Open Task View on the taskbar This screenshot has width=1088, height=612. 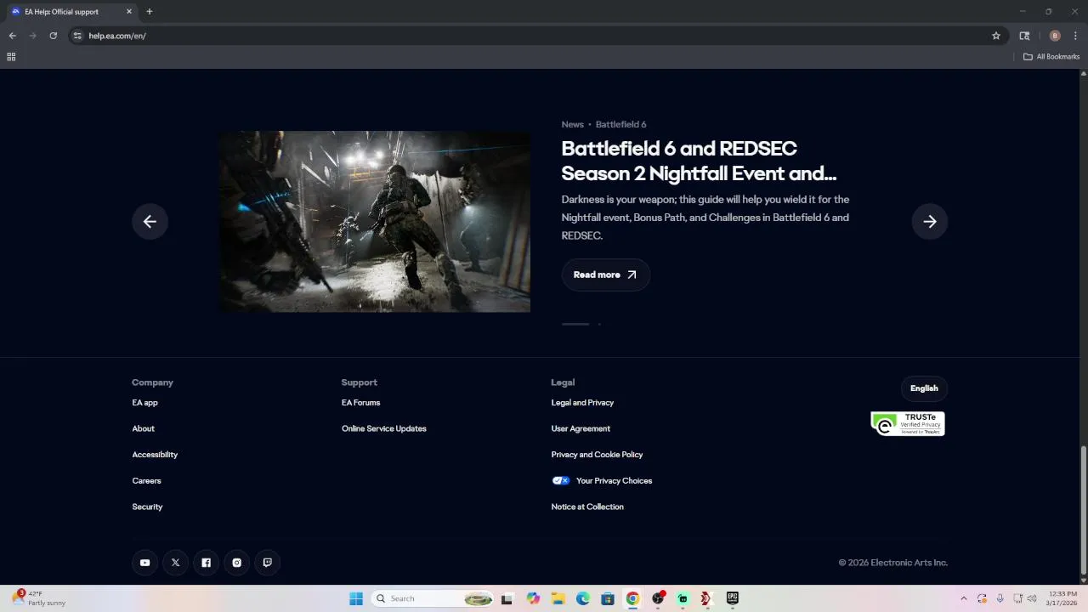(x=507, y=598)
